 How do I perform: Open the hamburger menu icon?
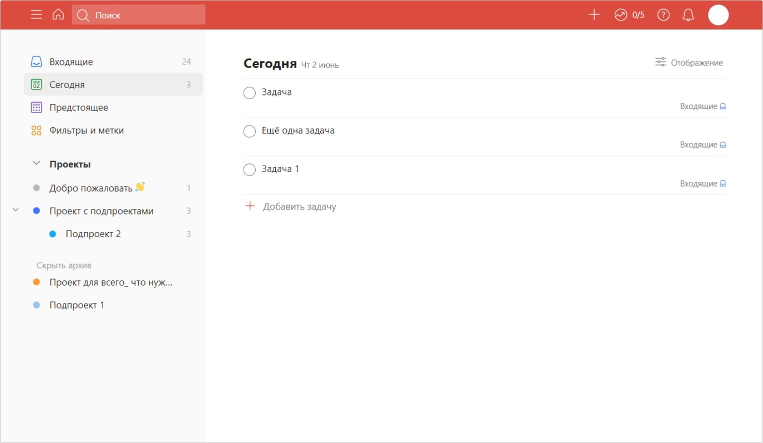pos(37,15)
